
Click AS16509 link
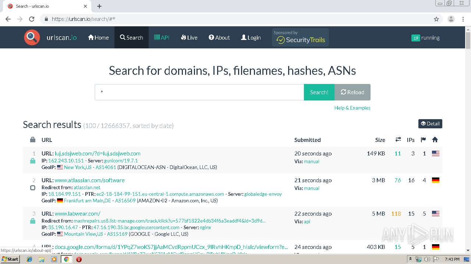125,201
